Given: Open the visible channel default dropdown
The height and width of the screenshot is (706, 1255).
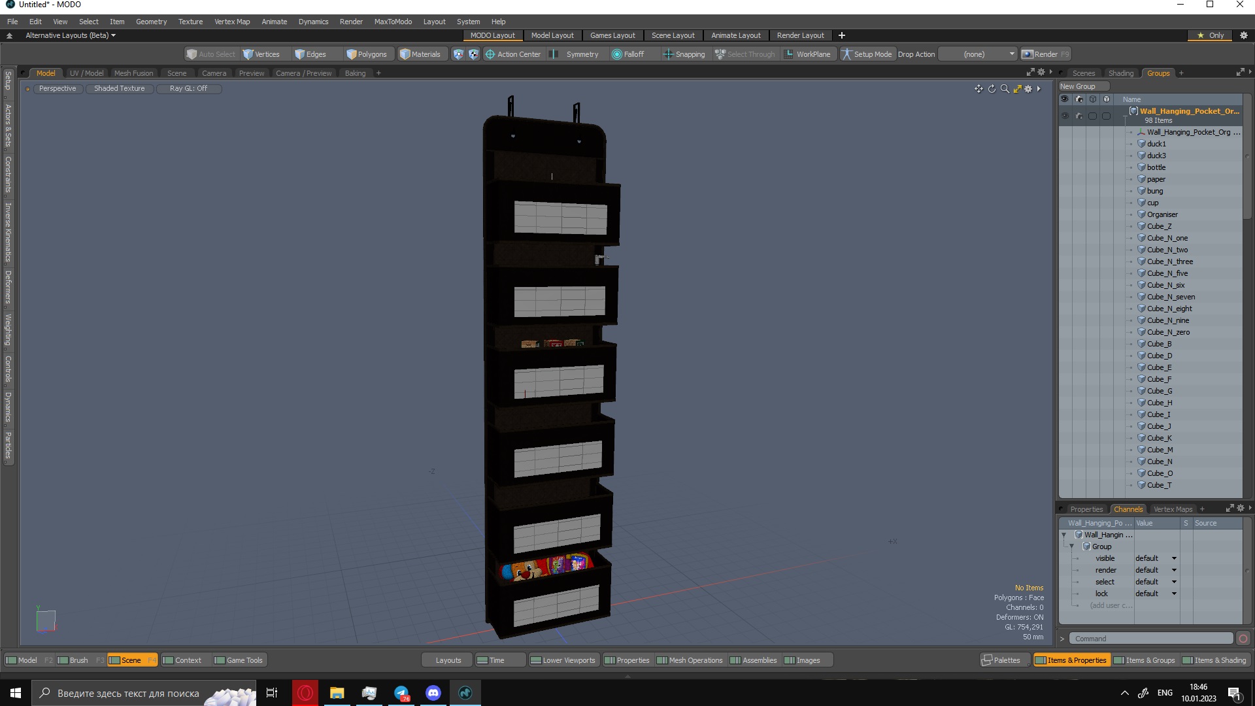Looking at the screenshot, I should tap(1156, 558).
